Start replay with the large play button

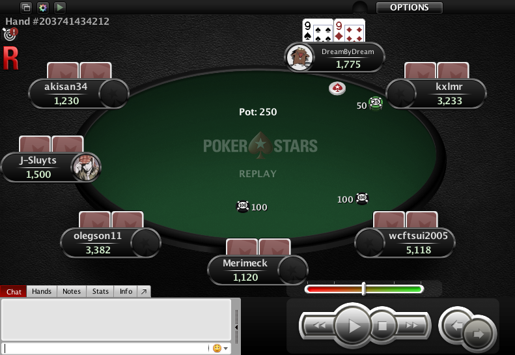(x=353, y=326)
